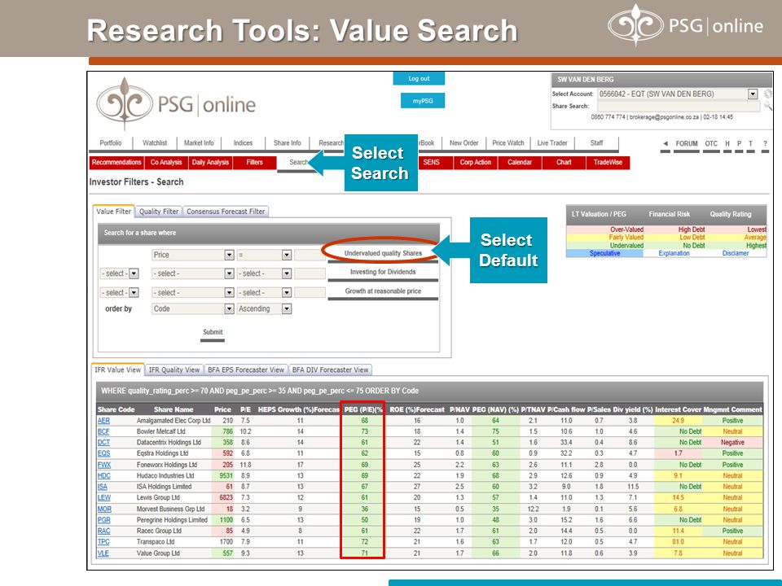782x586 pixels.
Task: Click the question mark help link
Action: [765, 143]
